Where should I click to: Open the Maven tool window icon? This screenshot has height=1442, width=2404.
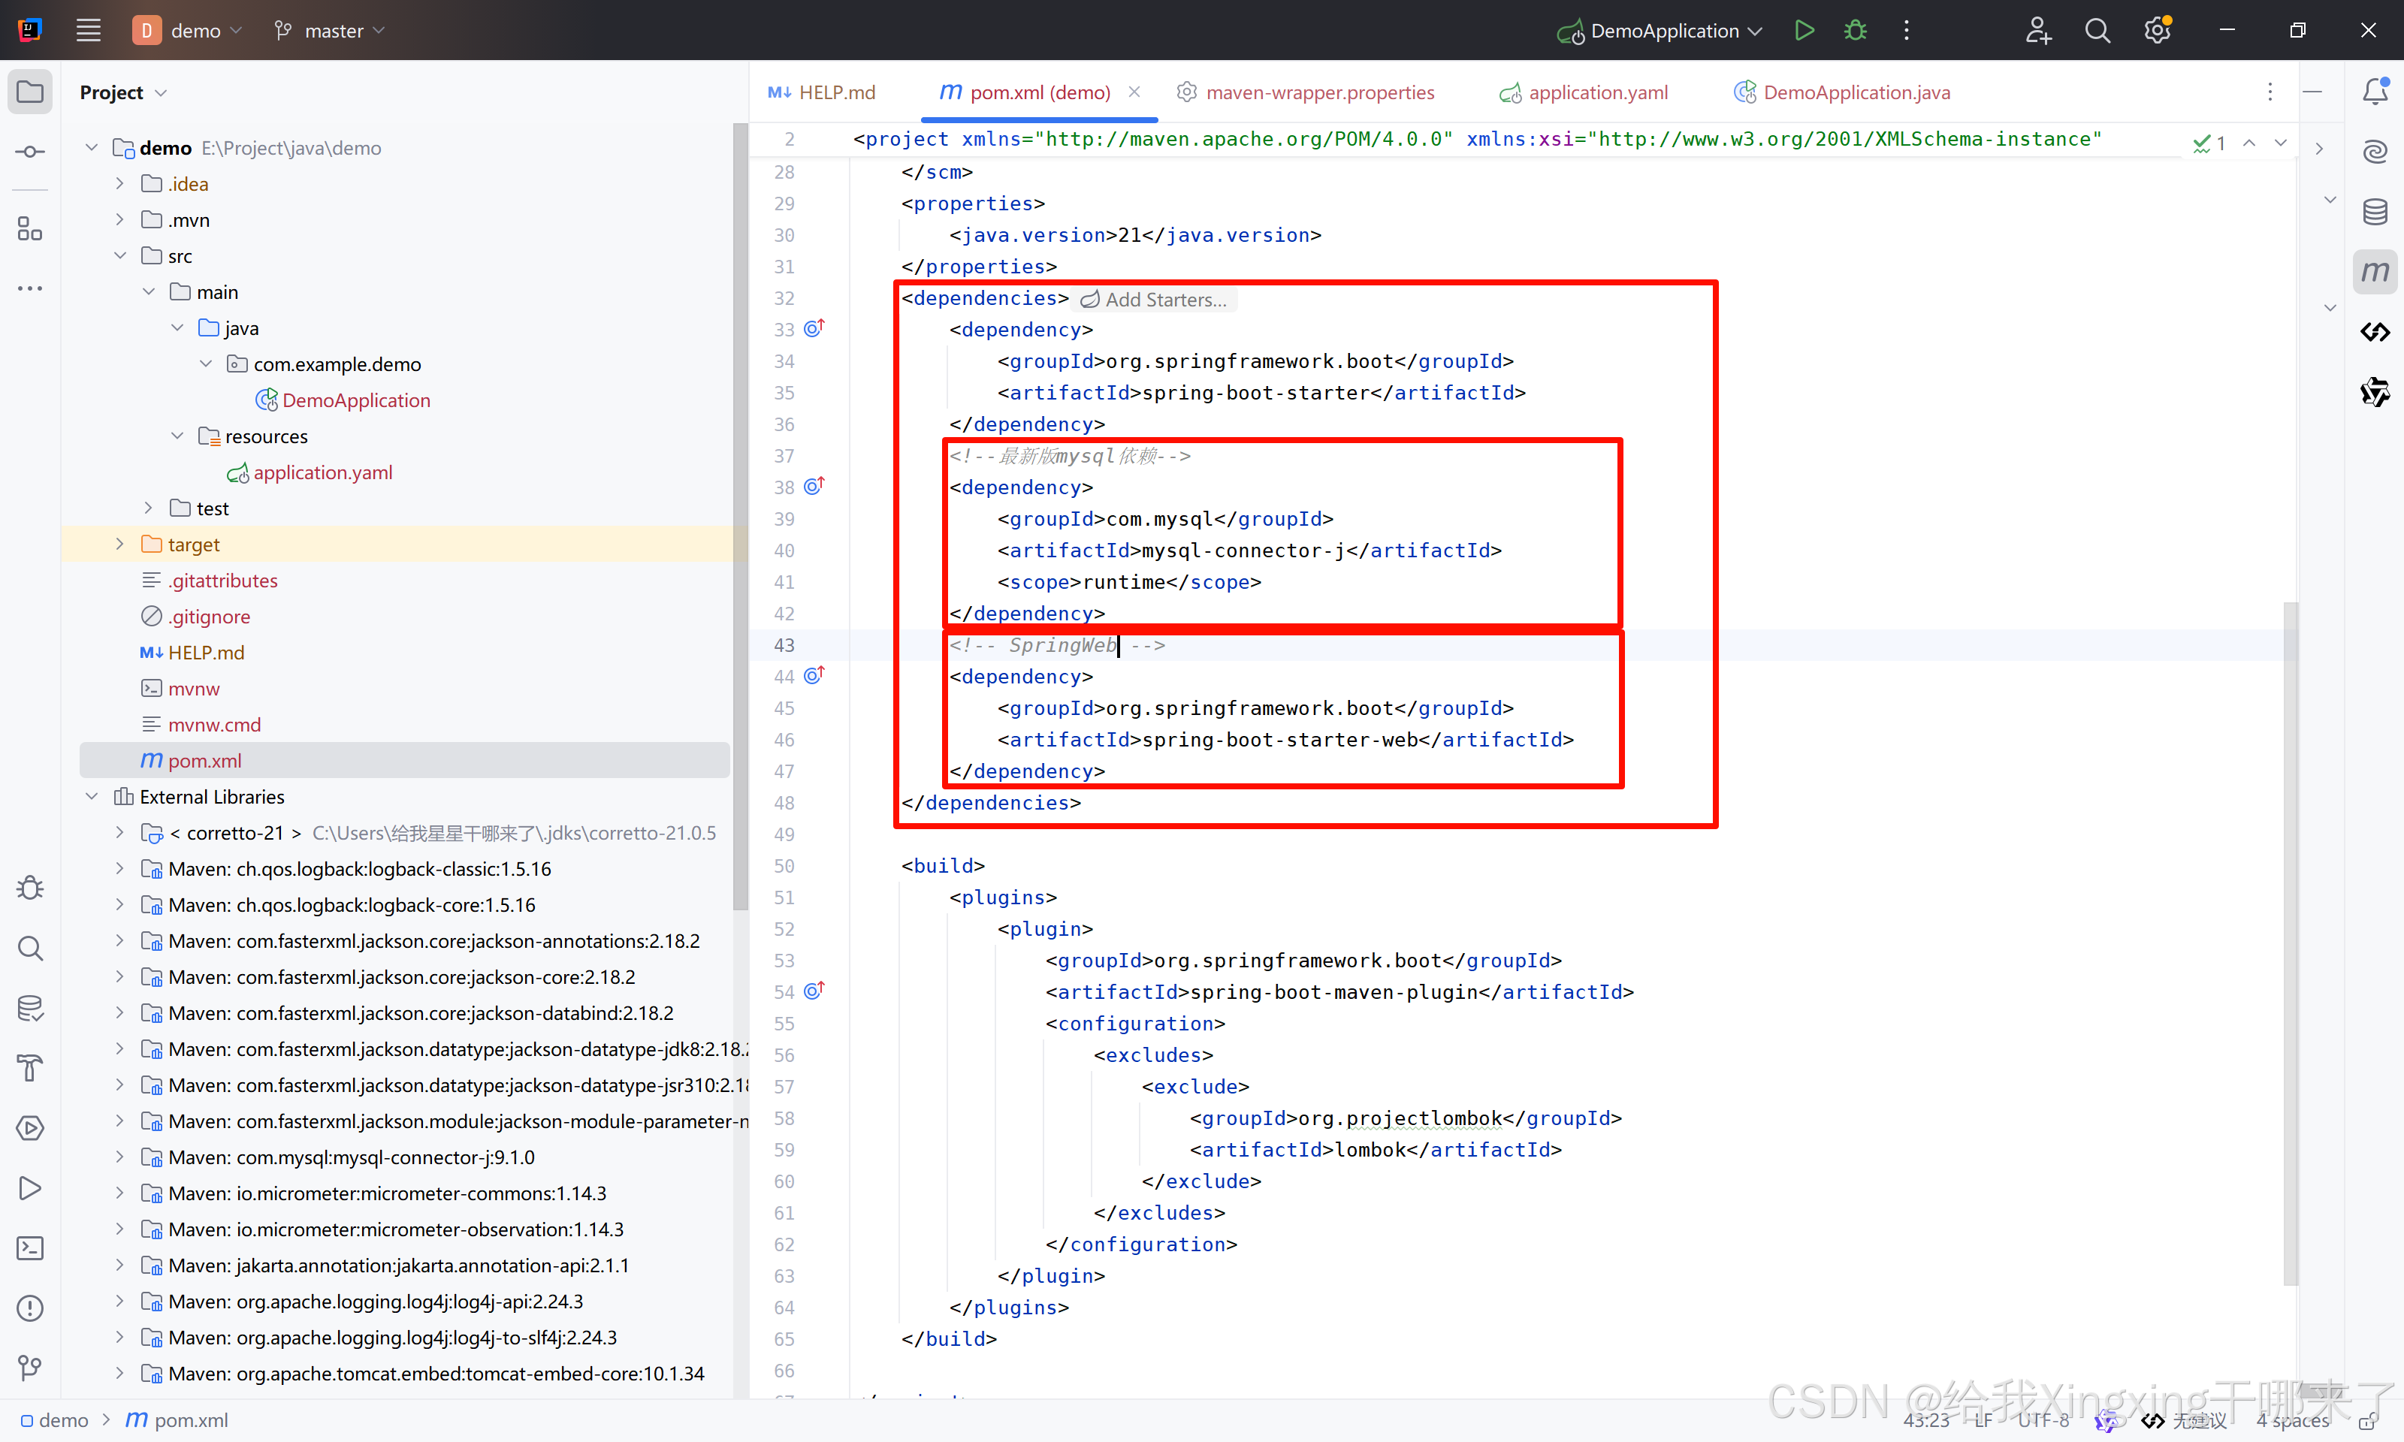(2375, 272)
